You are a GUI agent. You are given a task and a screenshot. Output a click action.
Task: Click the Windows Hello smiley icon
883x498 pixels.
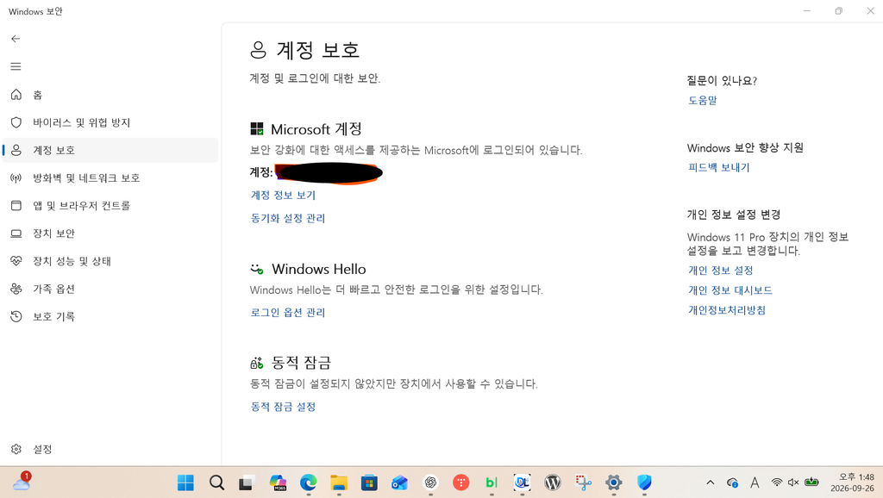tap(257, 269)
